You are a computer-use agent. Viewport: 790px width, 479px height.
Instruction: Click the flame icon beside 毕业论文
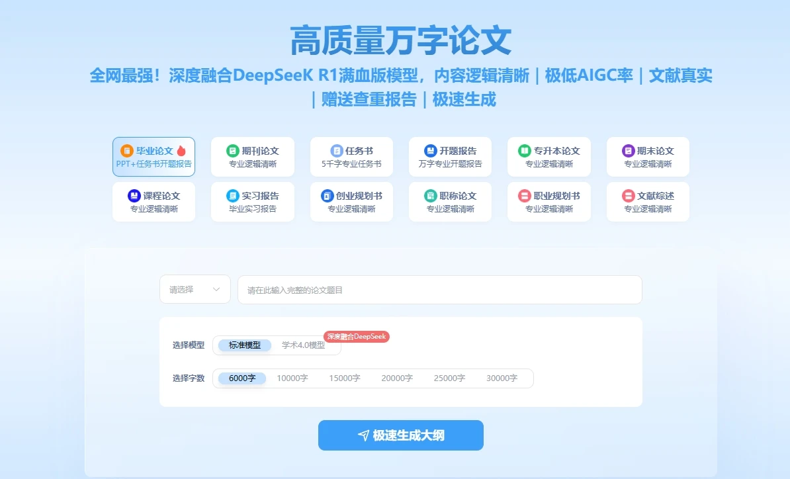click(x=181, y=151)
